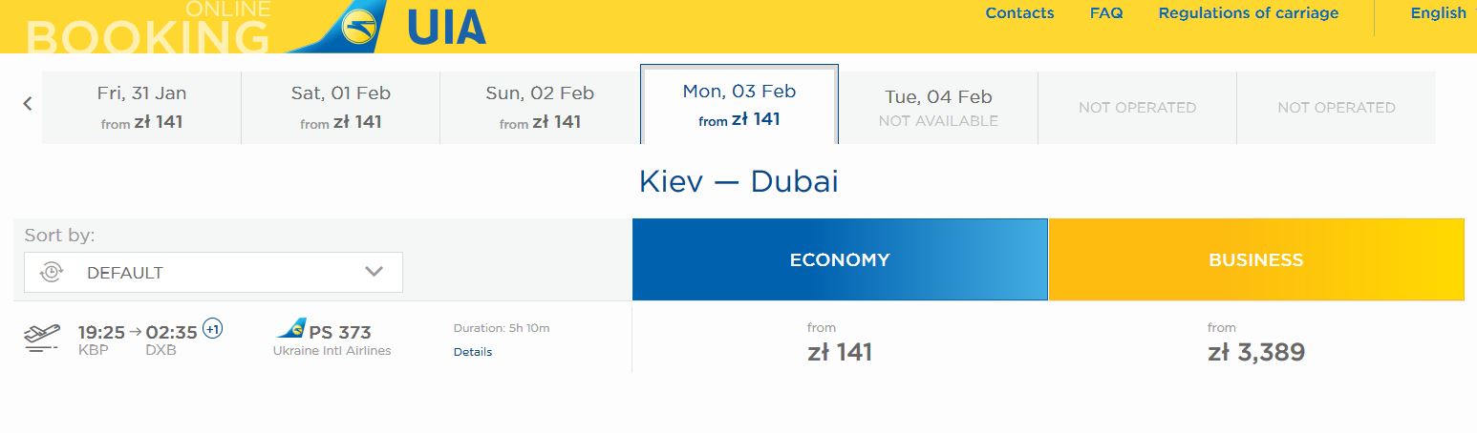
Task: Select the Fri, 31 Jan date tab
Action: (141, 108)
